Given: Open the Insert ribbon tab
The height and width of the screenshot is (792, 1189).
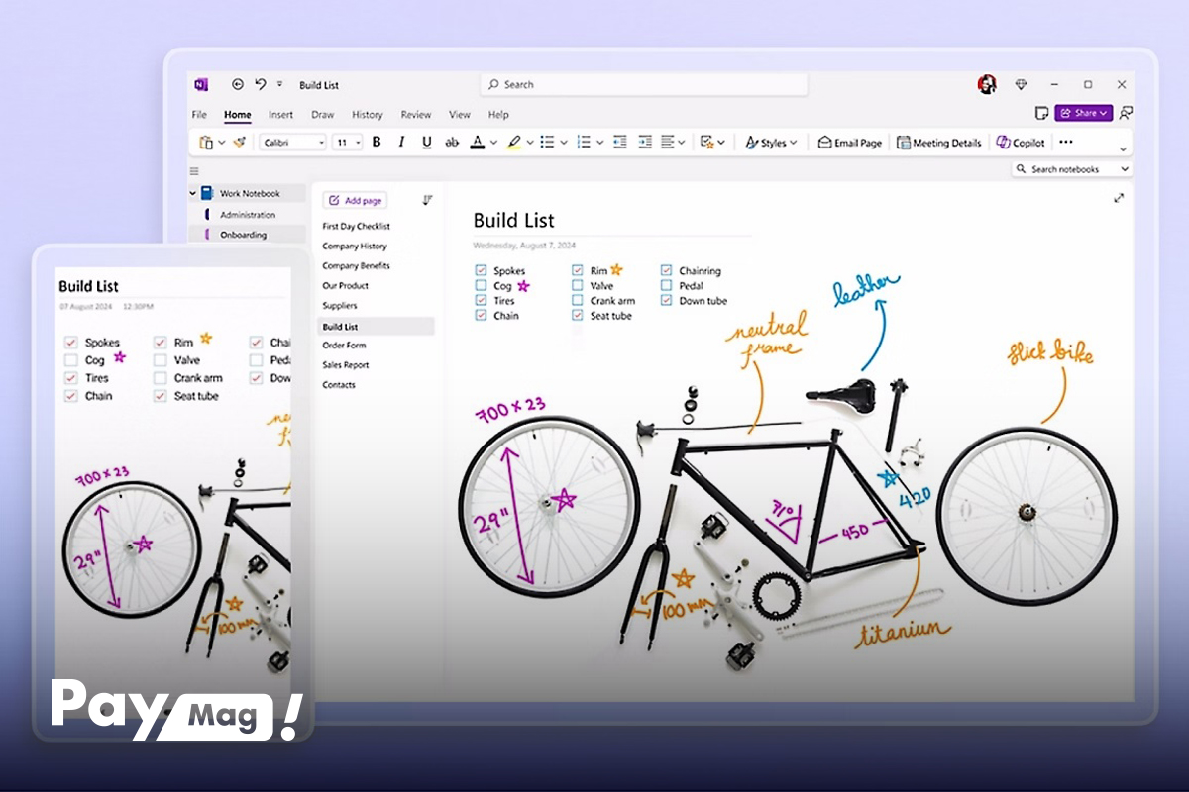Looking at the screenshot, I should click(x=280, y=115).
